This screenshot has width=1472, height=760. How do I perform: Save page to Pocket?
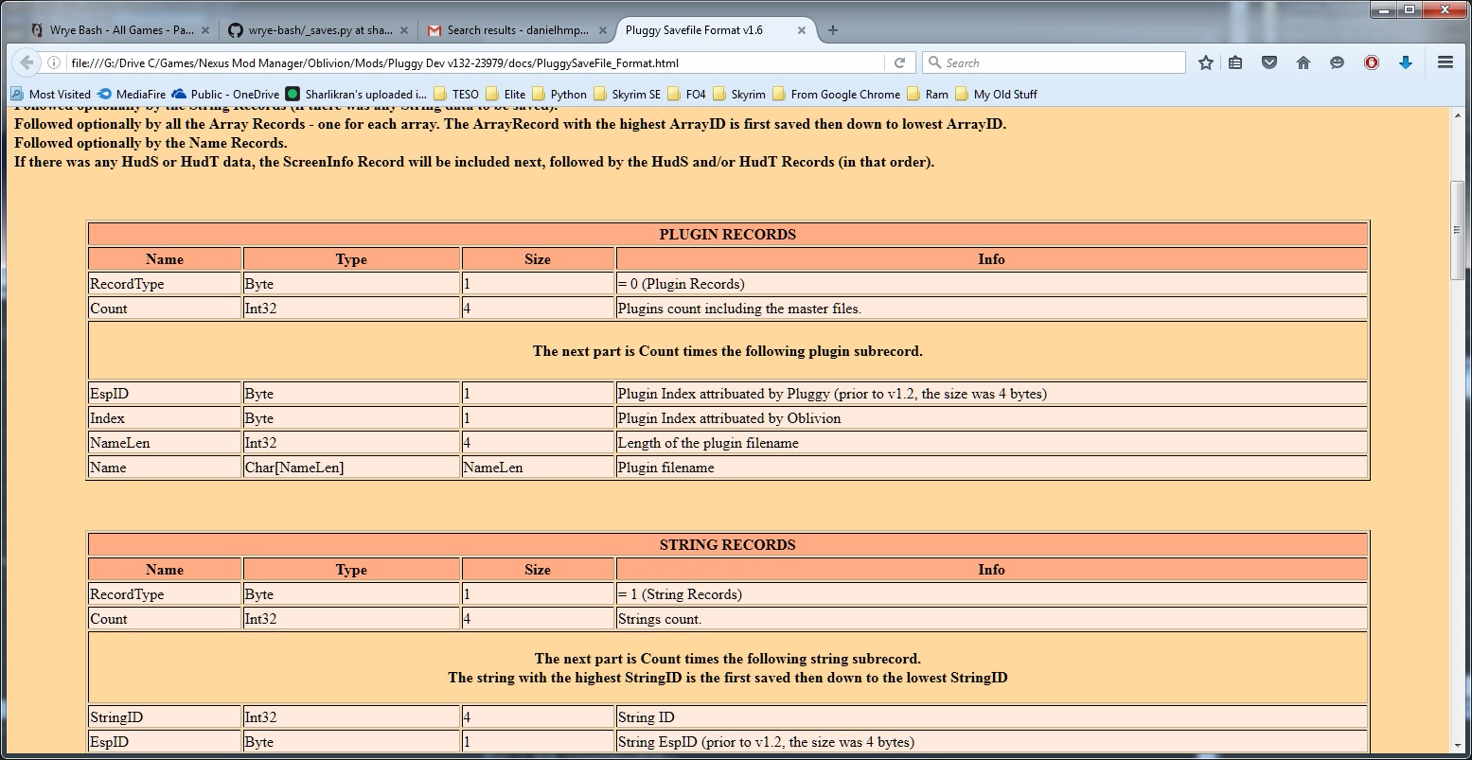click(1269, 62)
